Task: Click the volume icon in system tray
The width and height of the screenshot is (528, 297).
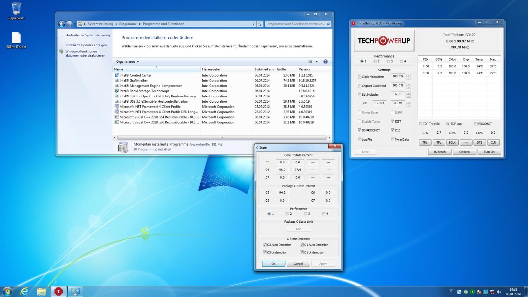Action: click(x=499, y=292)
